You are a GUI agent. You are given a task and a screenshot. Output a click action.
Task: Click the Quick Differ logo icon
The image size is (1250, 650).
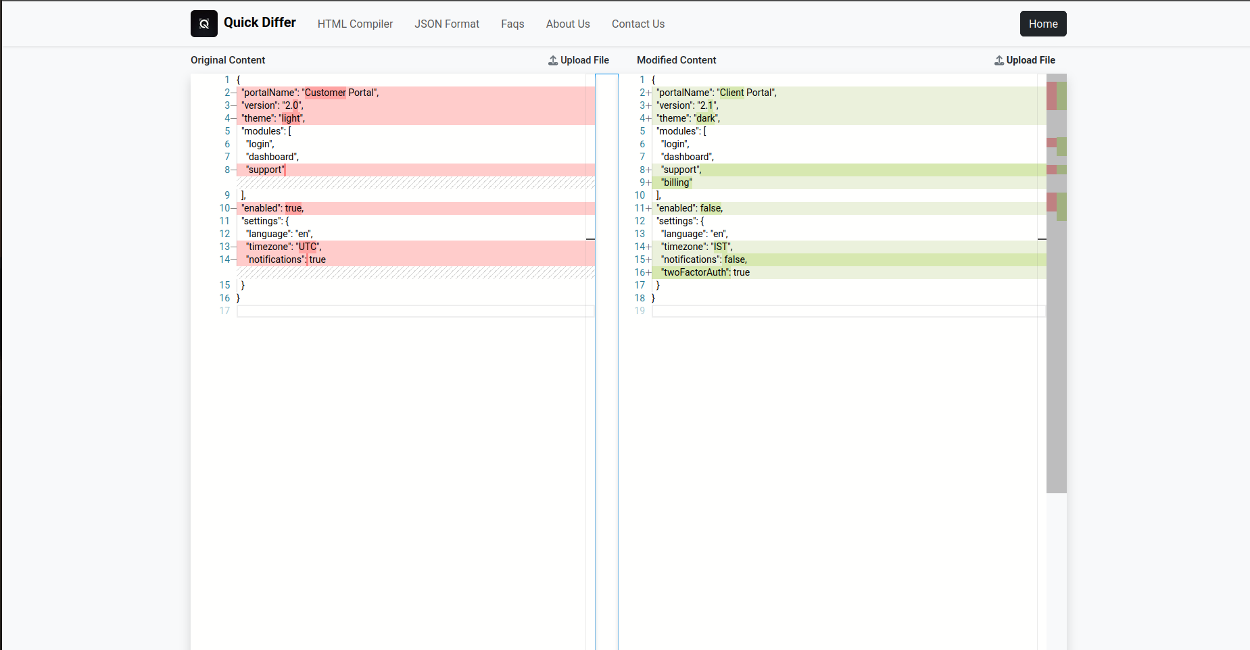204,24
